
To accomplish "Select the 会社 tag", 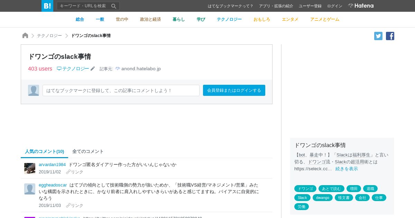I will 362,198.
